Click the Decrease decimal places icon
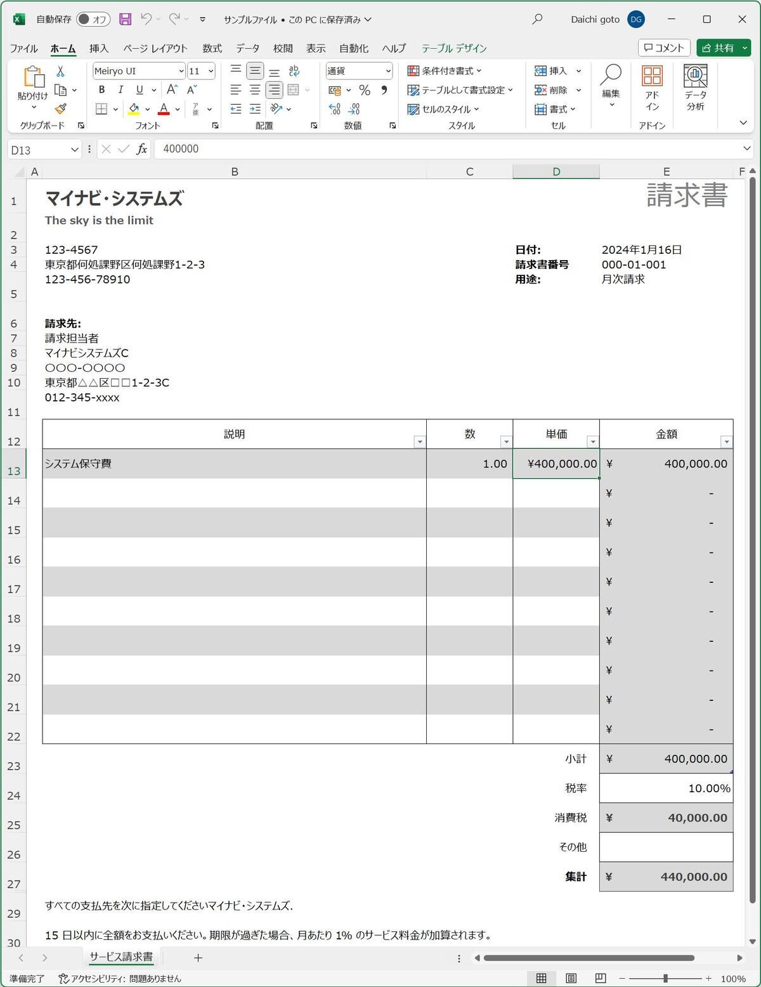The height and width of the screenshot is (987, 761). (x=354, y=109)
